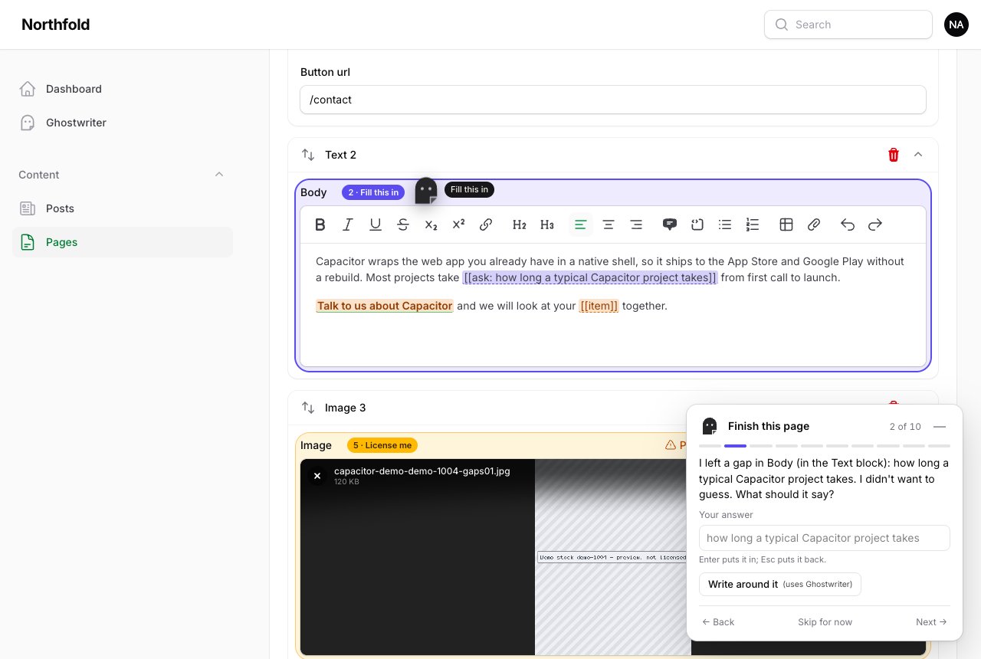
Task: Center align text
Action: pos(609,225)
